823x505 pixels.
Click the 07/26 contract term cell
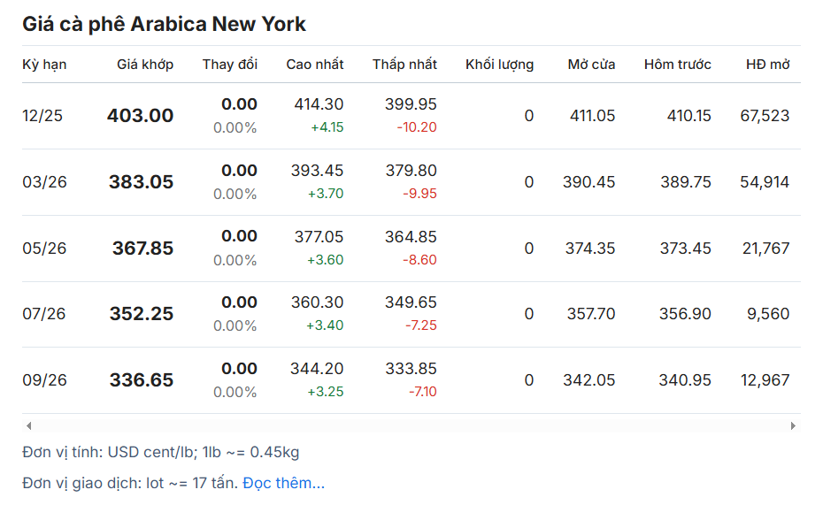[44, 314]
